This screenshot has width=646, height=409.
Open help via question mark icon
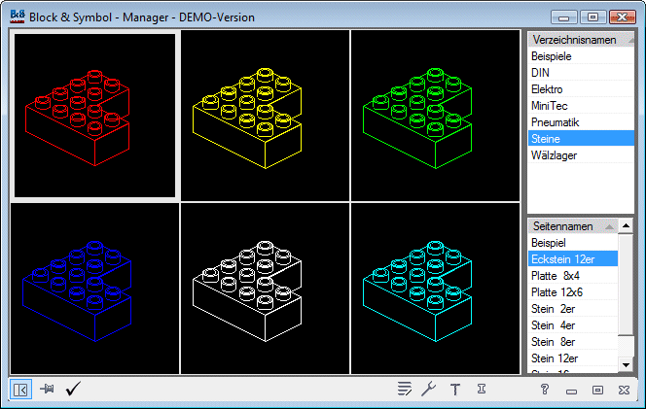pyautogui.click(x=545, y=390)
